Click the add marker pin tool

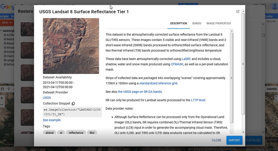click(x=9, y=89)
